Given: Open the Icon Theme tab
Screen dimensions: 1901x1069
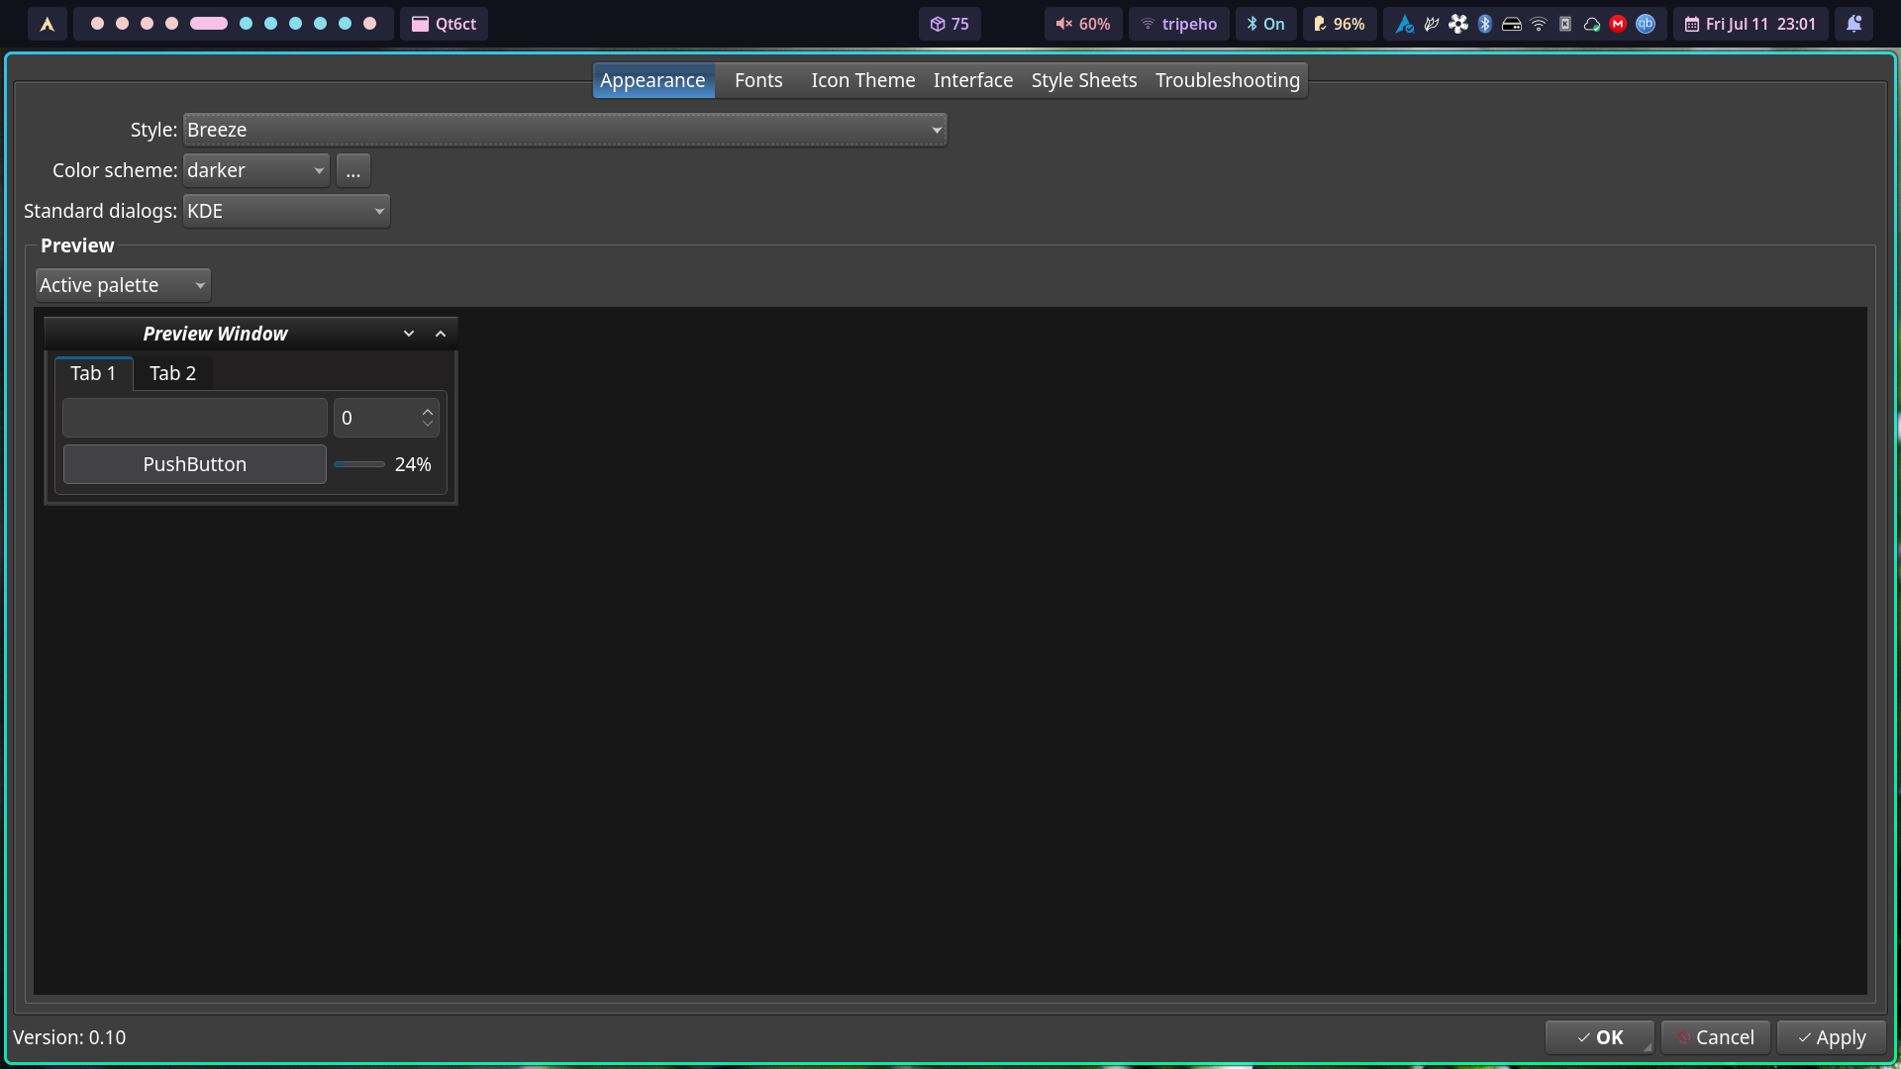Looking at the screenshot, I should click(862, 80).
